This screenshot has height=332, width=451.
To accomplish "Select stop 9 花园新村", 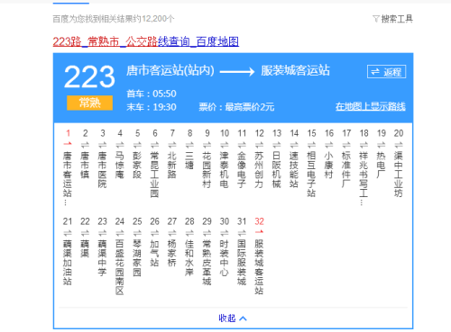I will 207,169.
